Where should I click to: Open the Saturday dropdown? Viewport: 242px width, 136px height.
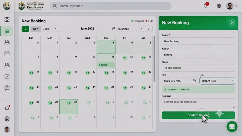tap(127, 29)
